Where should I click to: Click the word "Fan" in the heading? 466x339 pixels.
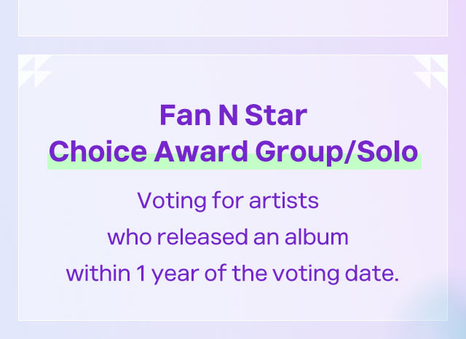coord(179,116)
